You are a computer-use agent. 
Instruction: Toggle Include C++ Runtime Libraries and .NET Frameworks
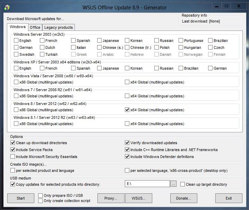point(127,149)
